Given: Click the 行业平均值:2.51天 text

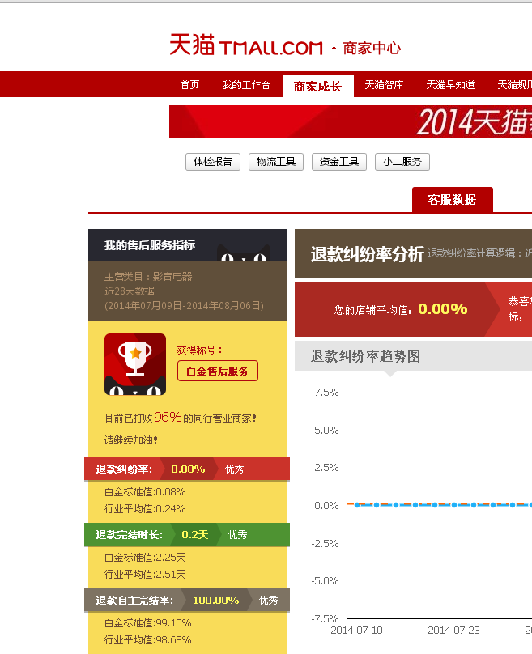Looking at the screenshot, I should (x=145, y=575).
